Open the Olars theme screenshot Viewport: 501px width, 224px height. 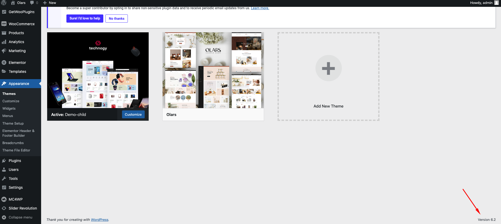point(213,70)
